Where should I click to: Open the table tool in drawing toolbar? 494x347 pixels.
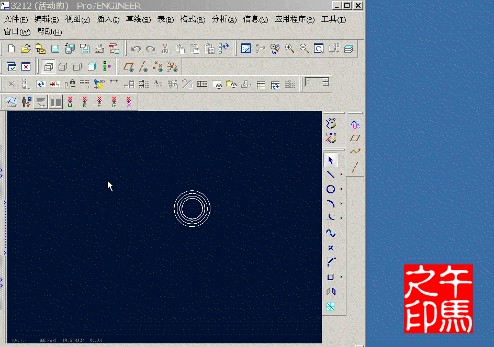click(261, 85)
